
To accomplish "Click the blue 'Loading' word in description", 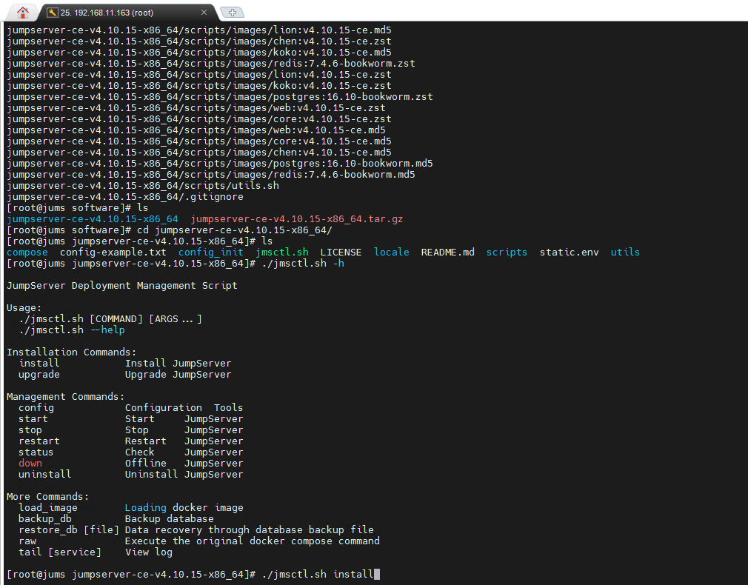I will pyautogui.click(x=145, y=508).
